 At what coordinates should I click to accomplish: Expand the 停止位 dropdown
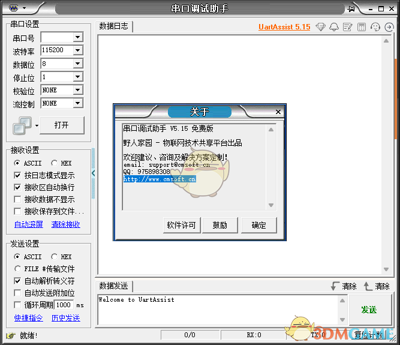pos(78,77)
